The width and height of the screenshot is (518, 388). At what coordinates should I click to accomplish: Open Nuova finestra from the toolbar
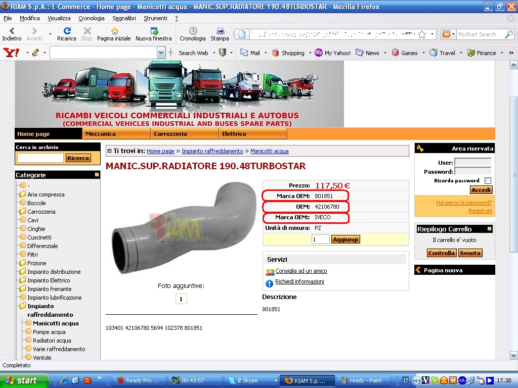click(x=154, y=31)
